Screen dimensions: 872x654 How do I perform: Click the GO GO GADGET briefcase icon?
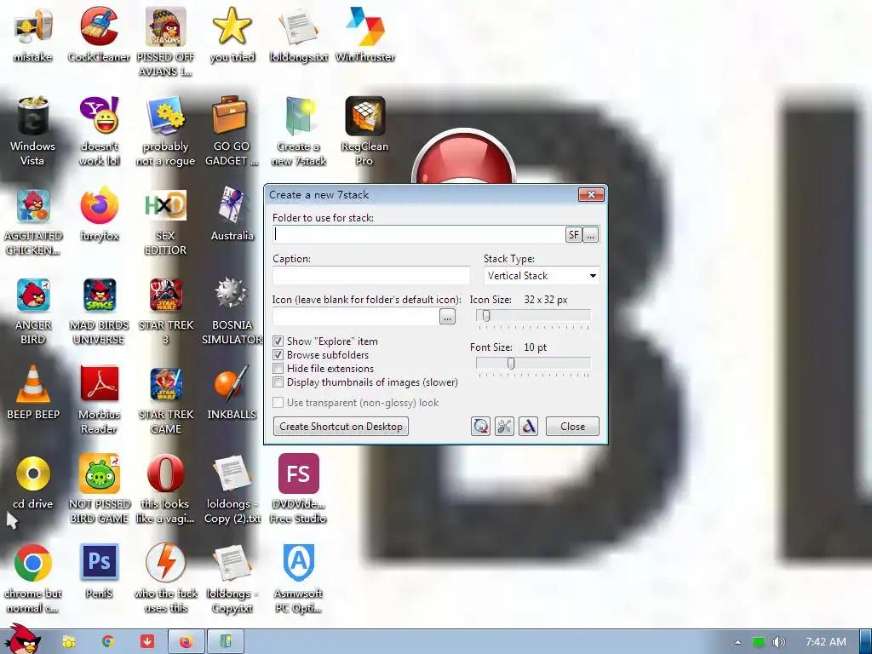click(232, 131)
